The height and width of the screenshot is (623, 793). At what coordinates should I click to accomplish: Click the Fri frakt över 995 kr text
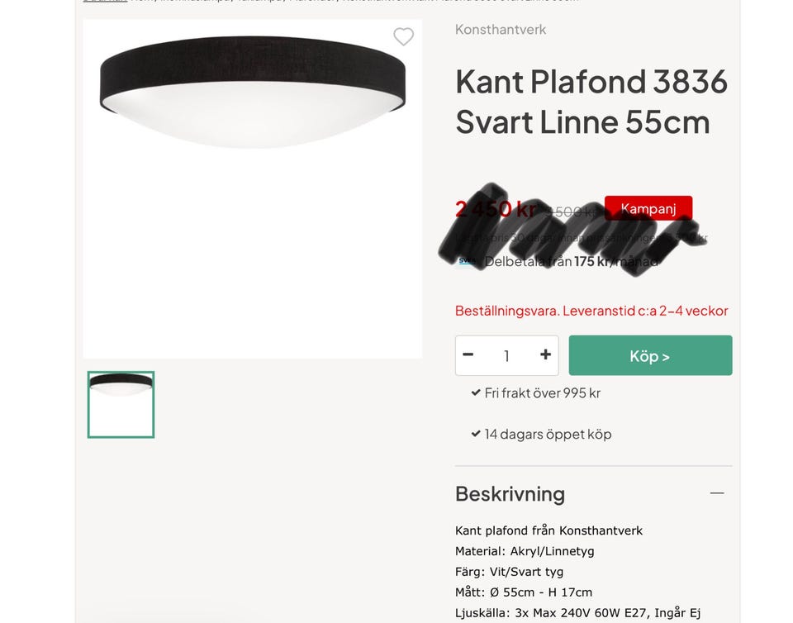coord(542,393)
